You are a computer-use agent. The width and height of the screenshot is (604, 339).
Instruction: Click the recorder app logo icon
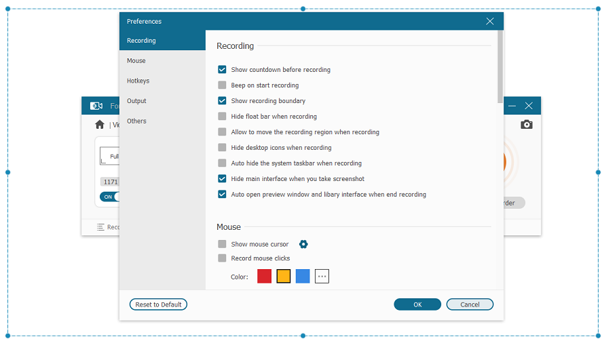tap(96, 106)
